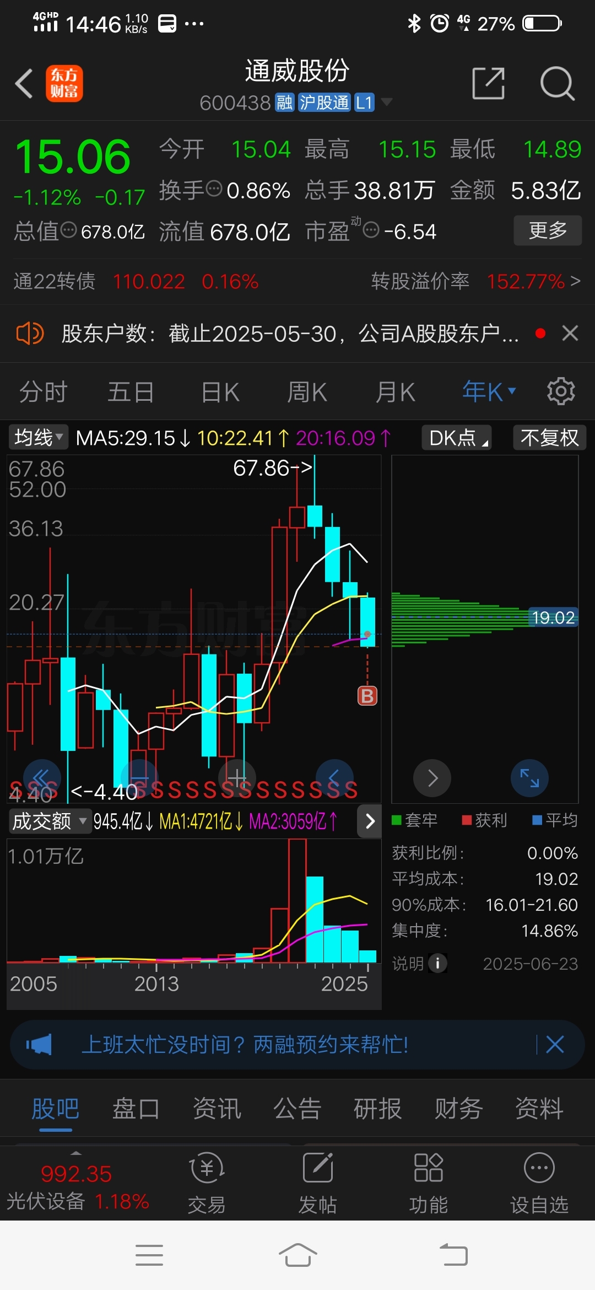The image size is (595, 1290).
Task: Tap the plus zoom-in chart button
Action: [237, 778]
